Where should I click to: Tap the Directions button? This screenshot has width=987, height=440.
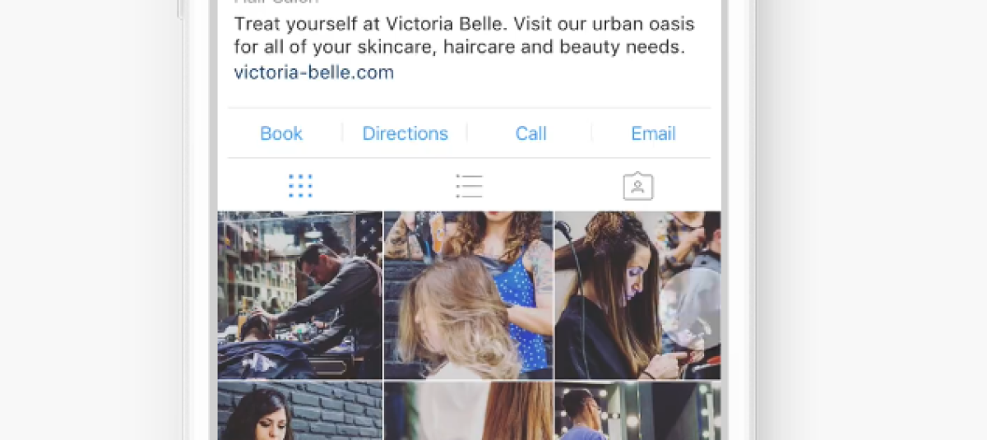click(x=405, y=133)
